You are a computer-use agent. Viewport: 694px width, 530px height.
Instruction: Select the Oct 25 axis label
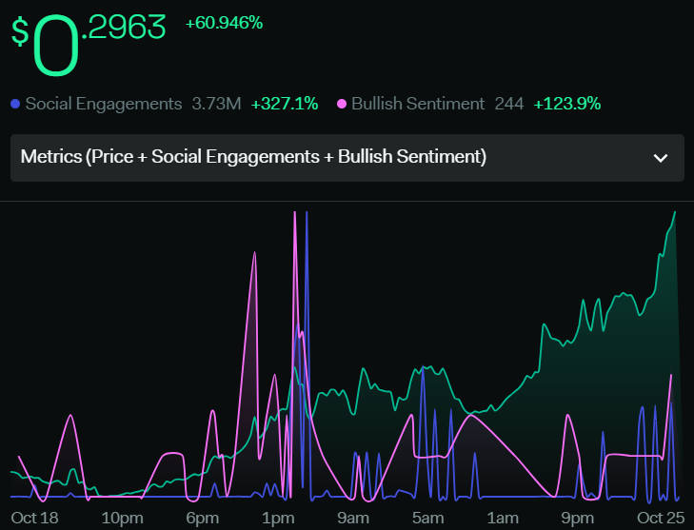tap(661, 518)
